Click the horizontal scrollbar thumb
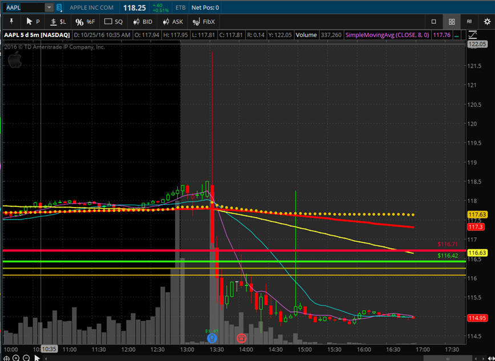This screenshot has height=361, width=495. tap(447, 358)
